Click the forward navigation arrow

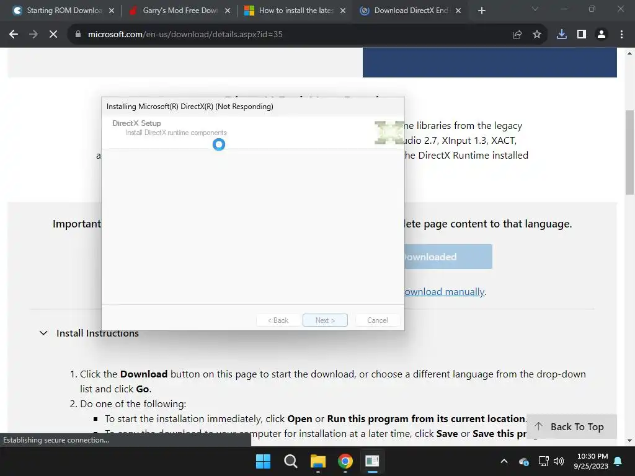[33, 35]
